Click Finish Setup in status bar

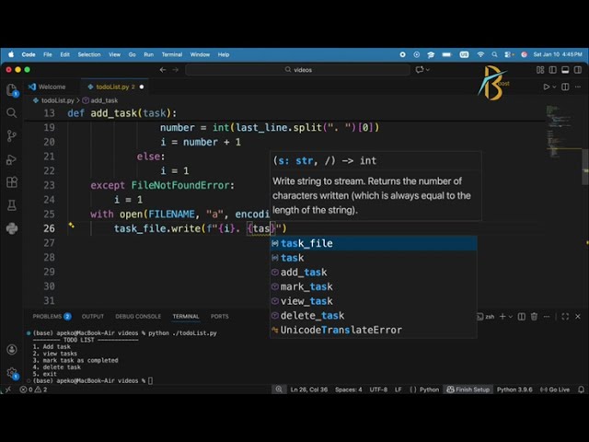(x=468, y=390)
